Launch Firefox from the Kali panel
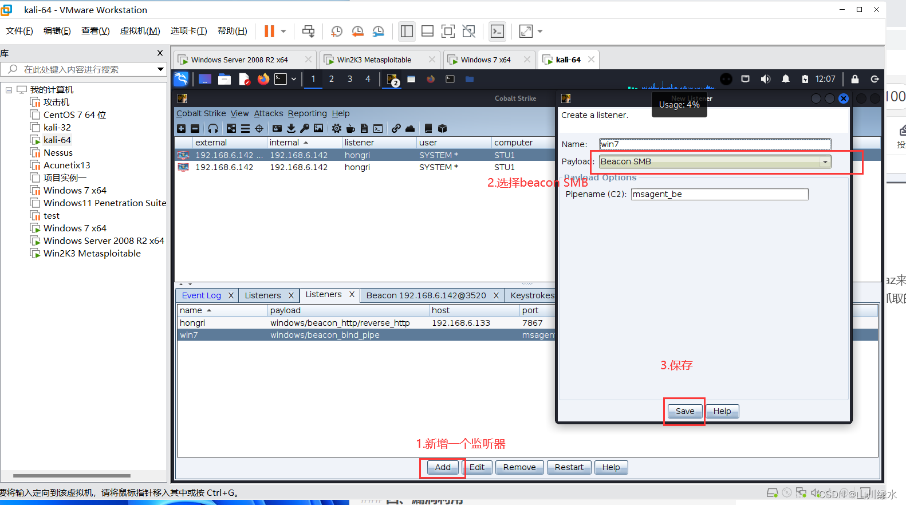 coord(263,79)
